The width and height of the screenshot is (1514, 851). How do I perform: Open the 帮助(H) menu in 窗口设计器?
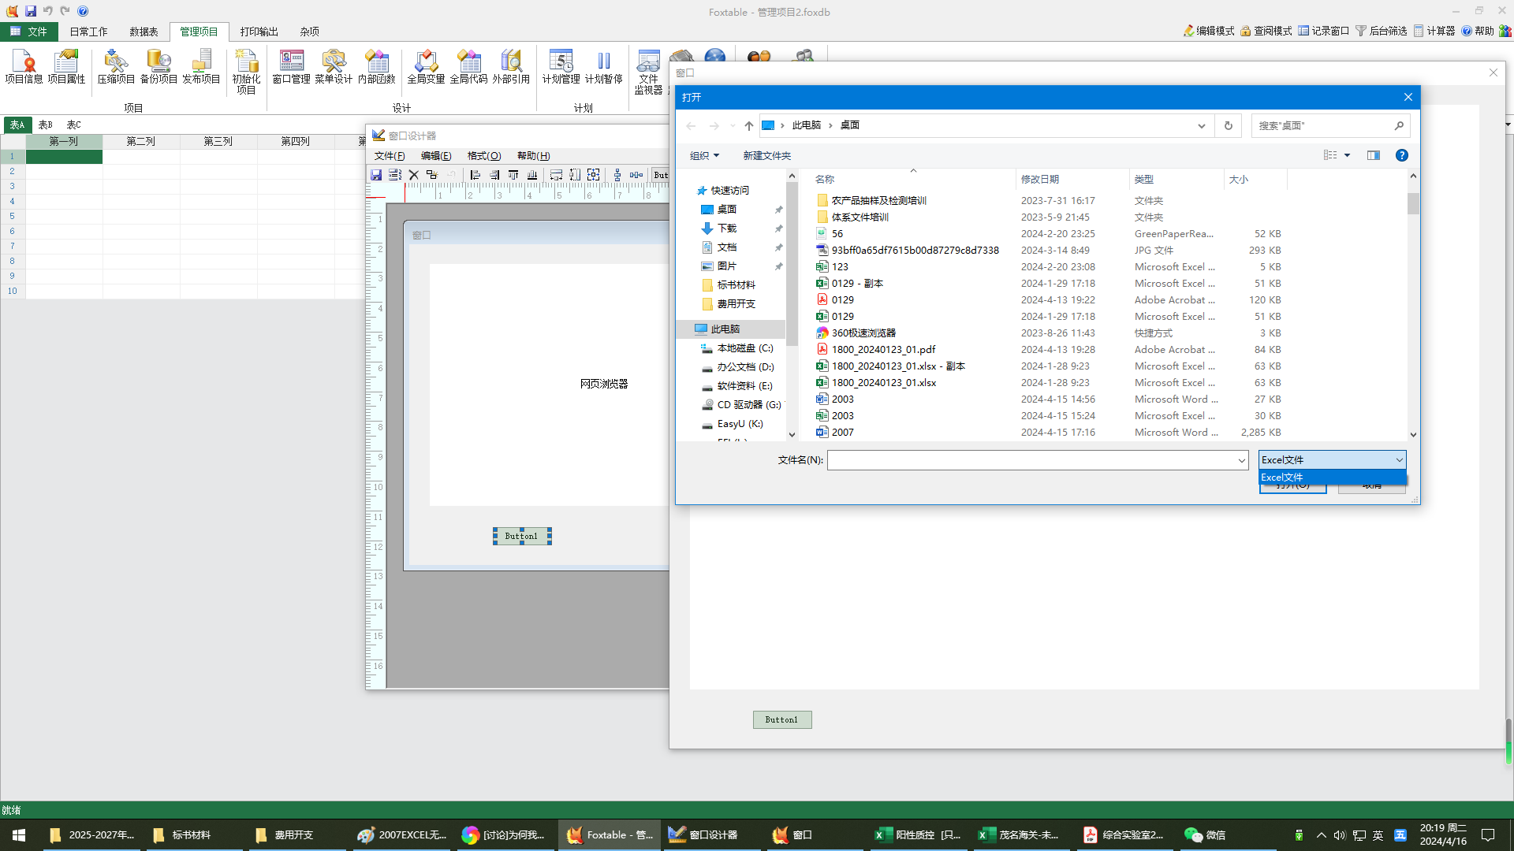534,155
